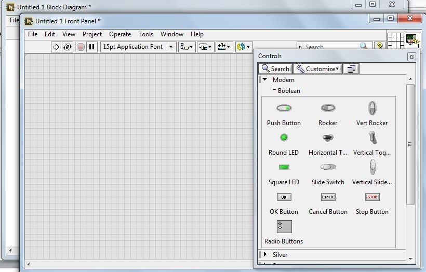Select the Vertical Slide switch
The height and width of the screenshot is (272, 426).
point(372,173)
